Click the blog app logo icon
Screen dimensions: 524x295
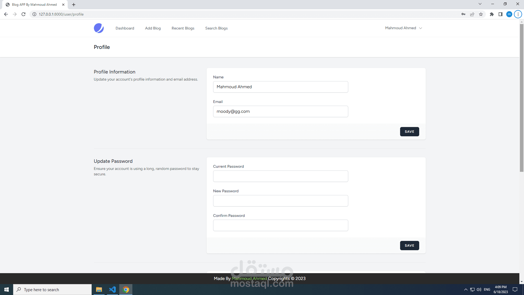[x=99, y=28]
